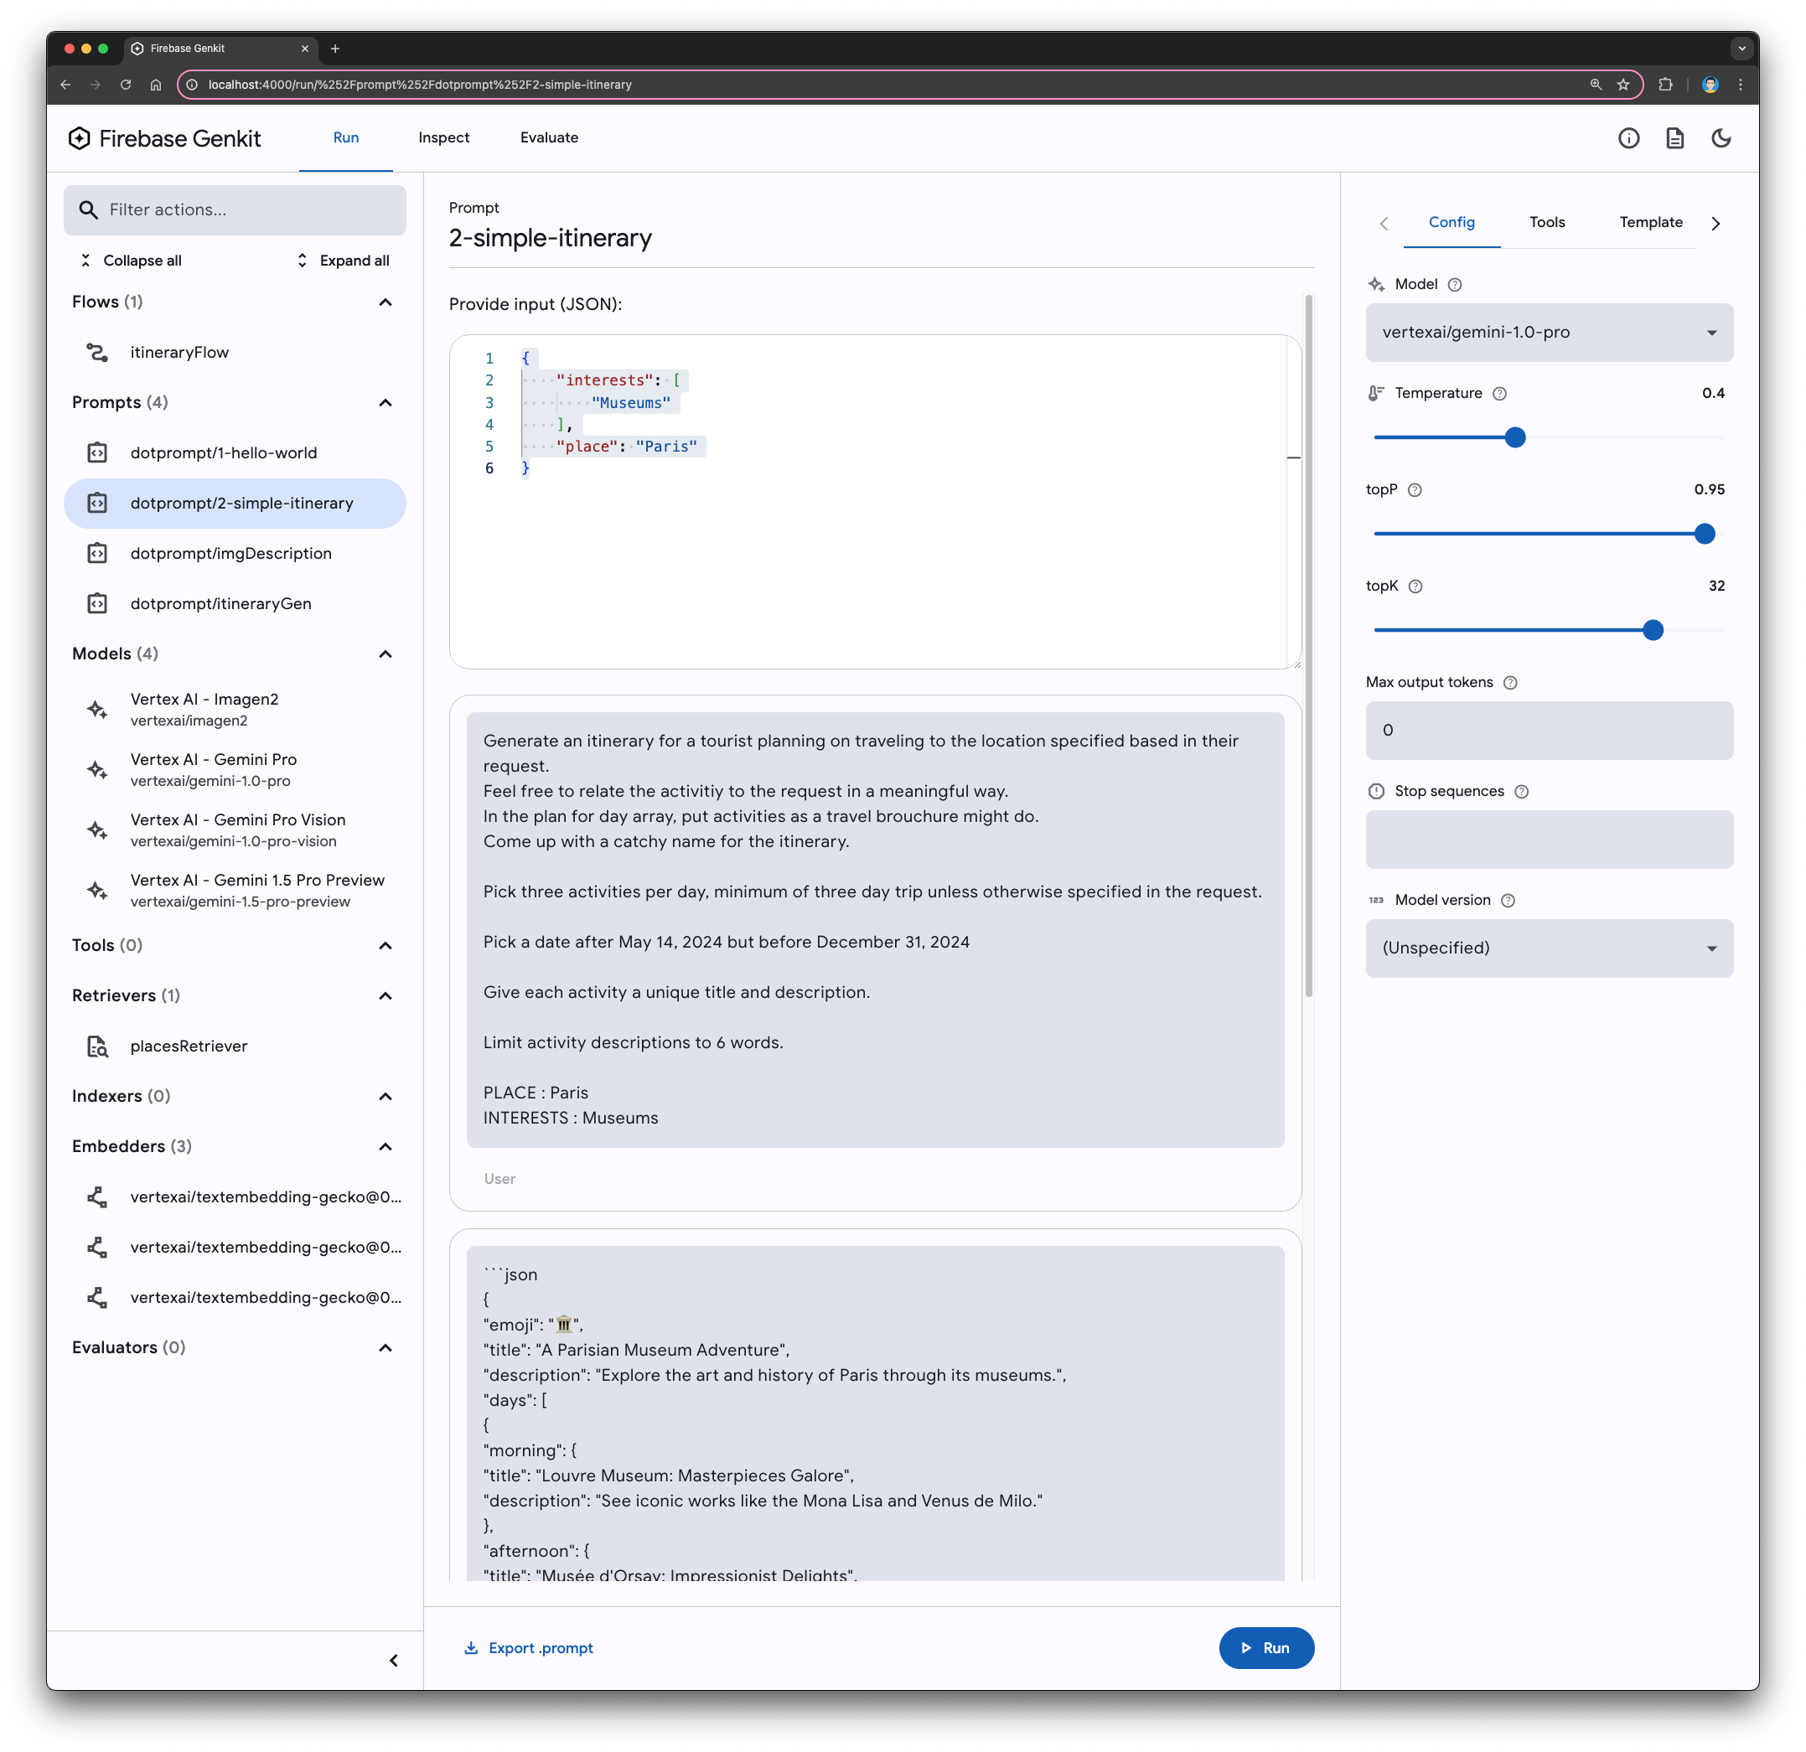The image size is (1806, 1752).
Task: Click the itineraryFlow icon in sidebar
Action: pos(100,351)
